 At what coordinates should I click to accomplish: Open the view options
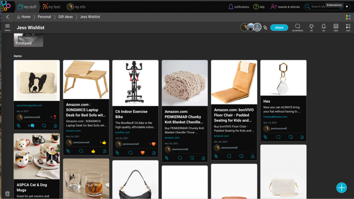[336, 28]
